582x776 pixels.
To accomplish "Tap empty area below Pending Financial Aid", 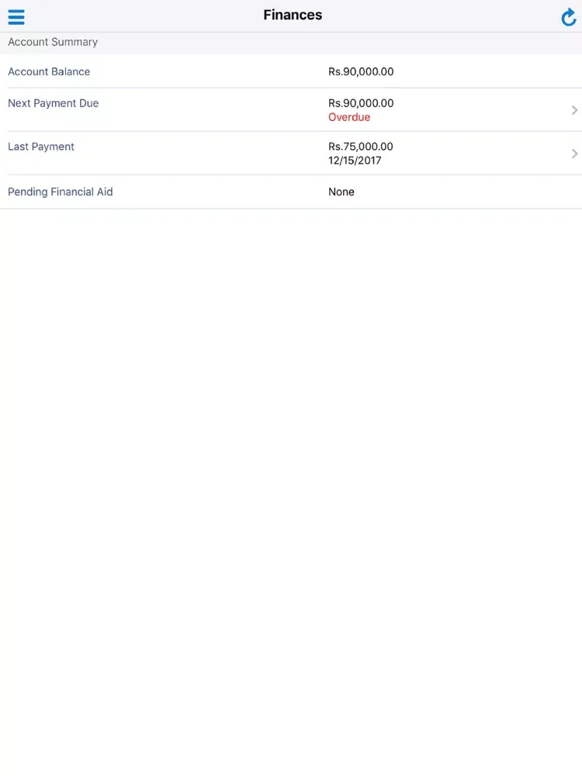I will (291, 466).
